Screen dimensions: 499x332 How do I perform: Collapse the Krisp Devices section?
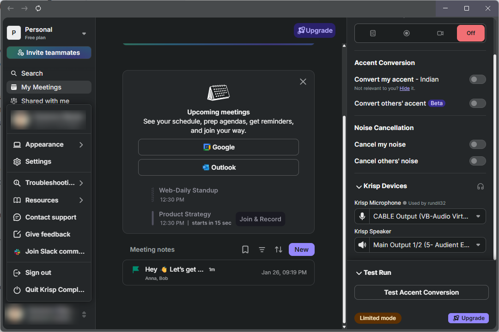[359, 186]
